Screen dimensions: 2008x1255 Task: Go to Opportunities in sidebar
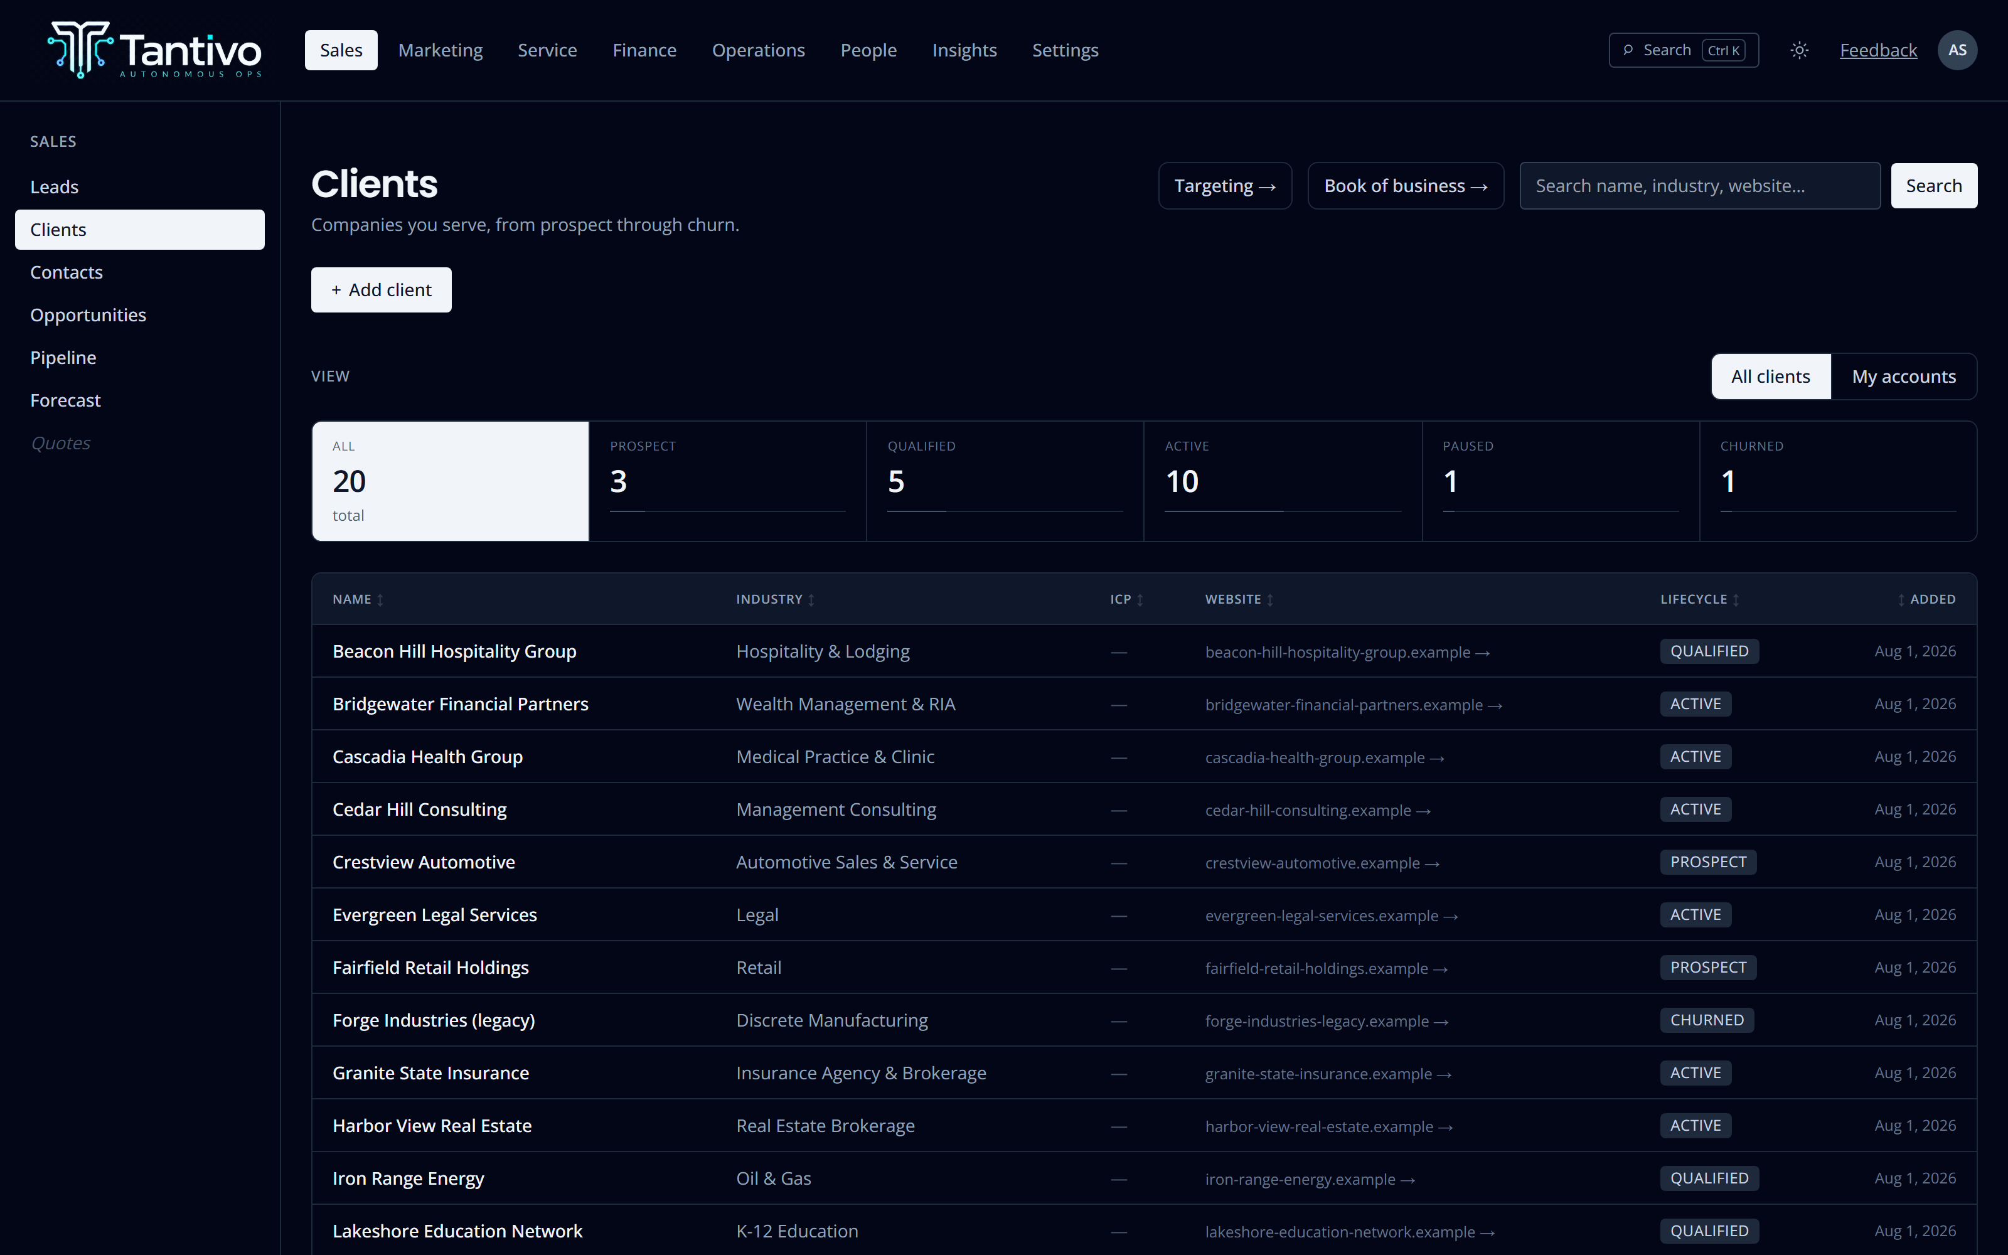pos(139,316)
